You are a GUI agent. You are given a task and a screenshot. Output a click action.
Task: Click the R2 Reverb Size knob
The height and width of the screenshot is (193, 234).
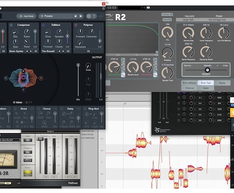(x=188, y=33)
